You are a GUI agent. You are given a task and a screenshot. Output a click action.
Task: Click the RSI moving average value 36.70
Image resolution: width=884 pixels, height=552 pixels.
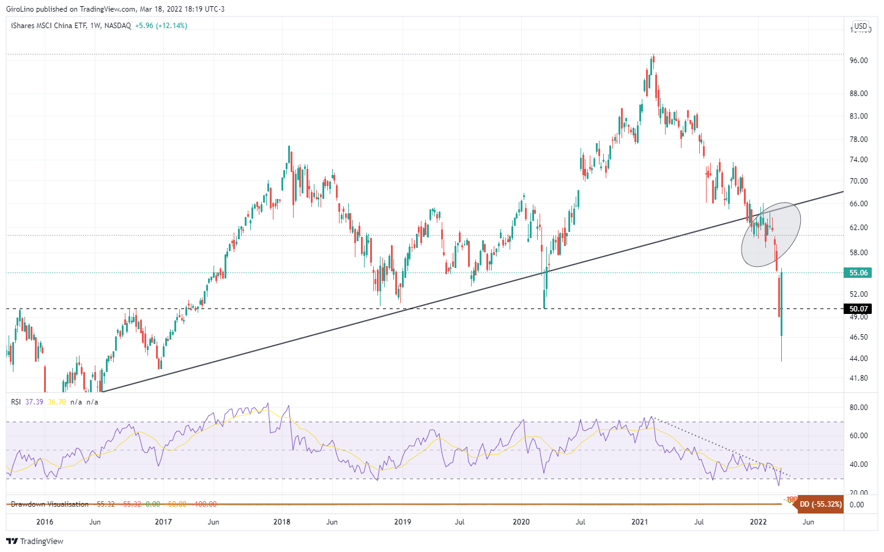(x=57, y=402)
